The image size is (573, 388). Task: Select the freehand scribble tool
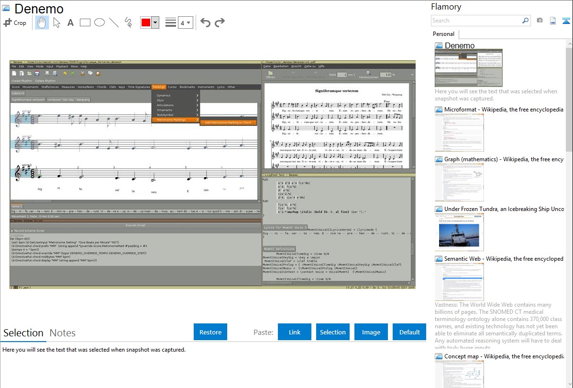[x=128, y=22]
